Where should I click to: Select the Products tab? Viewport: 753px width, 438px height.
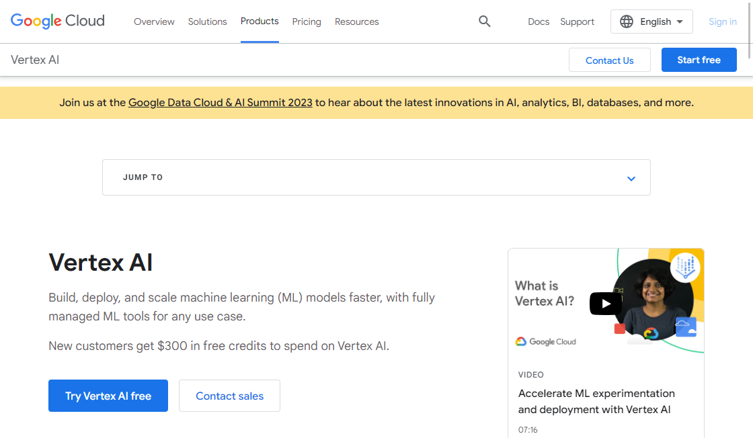point(260,21)
